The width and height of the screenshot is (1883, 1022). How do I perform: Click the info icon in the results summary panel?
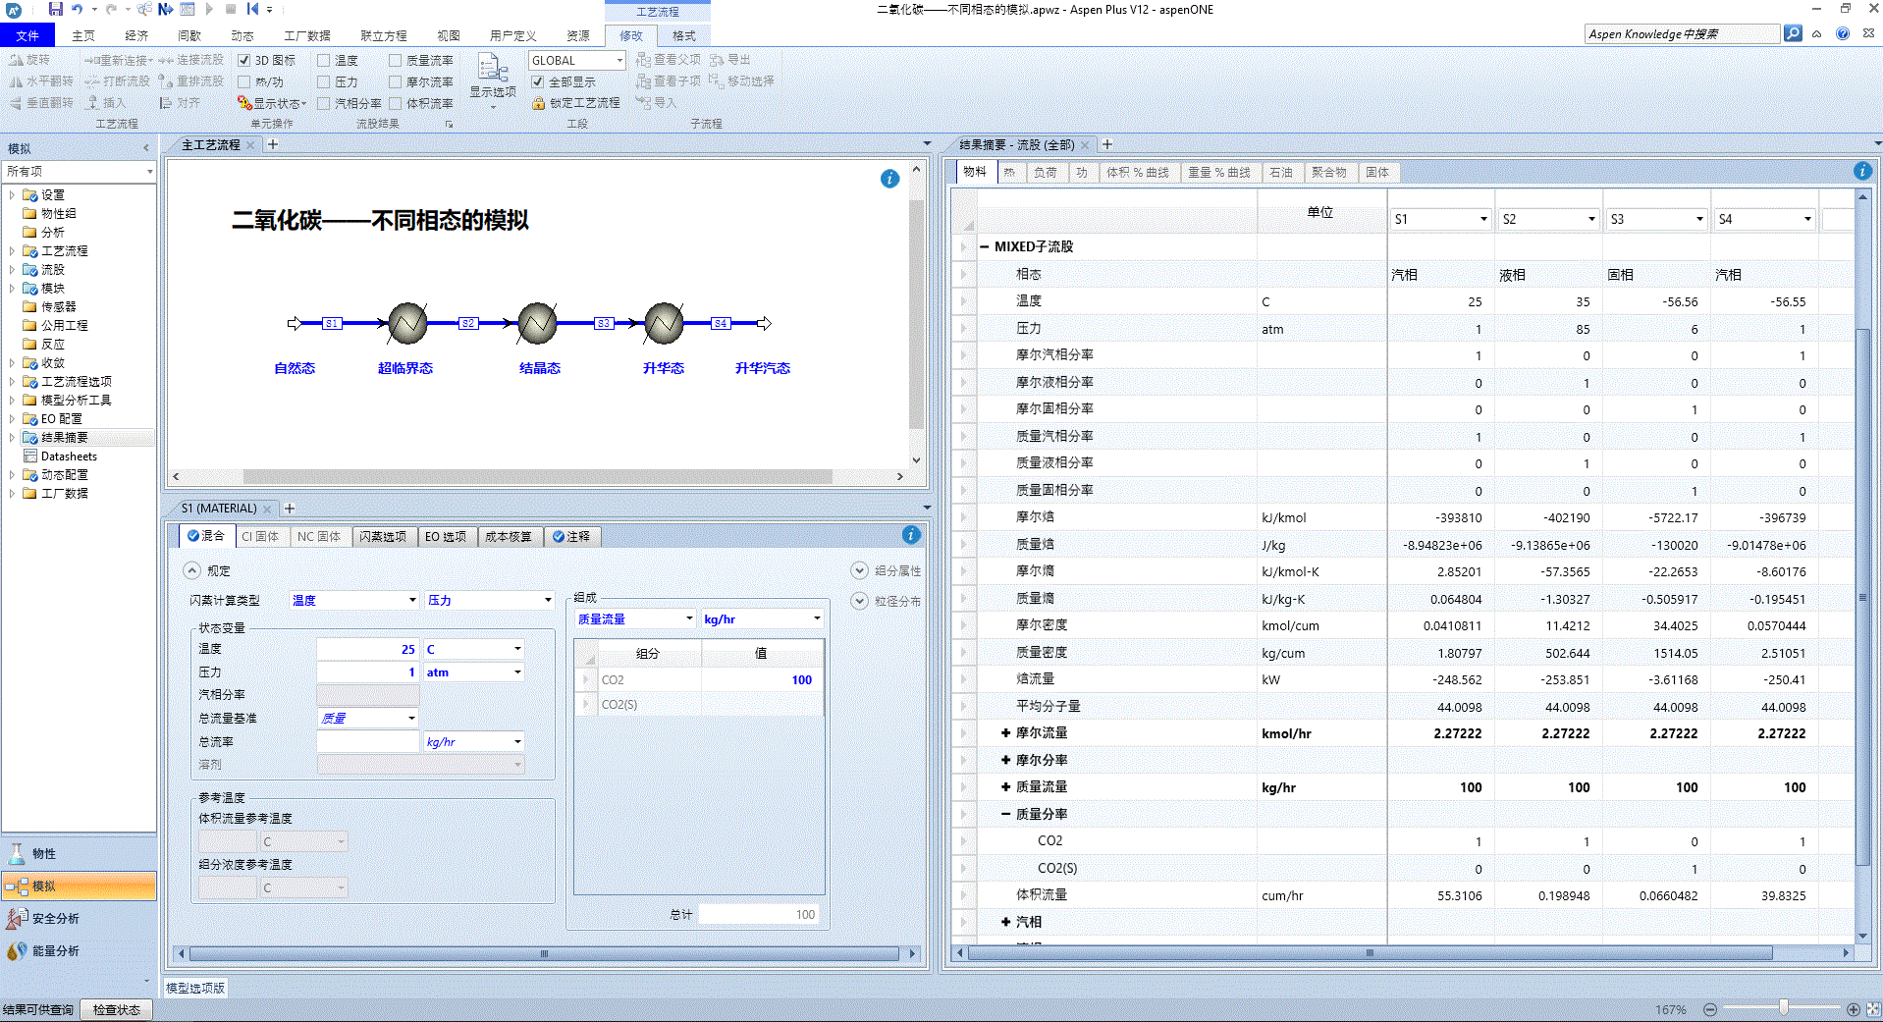(1862, 171)
